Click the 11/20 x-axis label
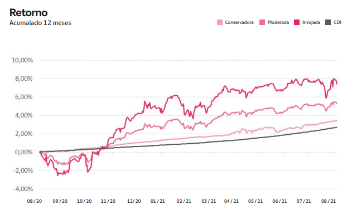 pyautogui.click(x=108, y=201)
